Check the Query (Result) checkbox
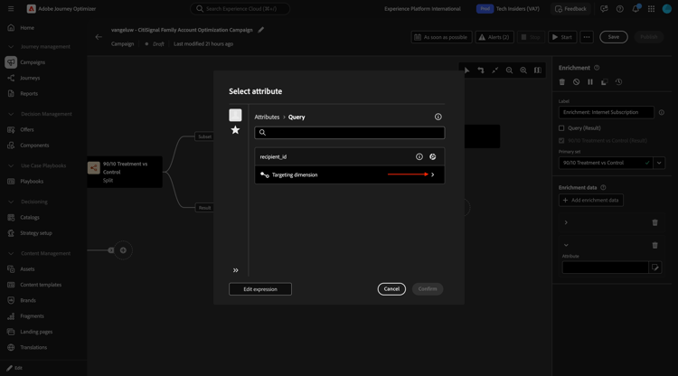 (561, 128)
